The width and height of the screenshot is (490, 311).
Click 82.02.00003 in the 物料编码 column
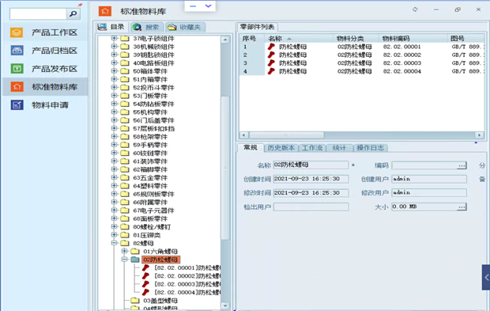click(401, 63)
